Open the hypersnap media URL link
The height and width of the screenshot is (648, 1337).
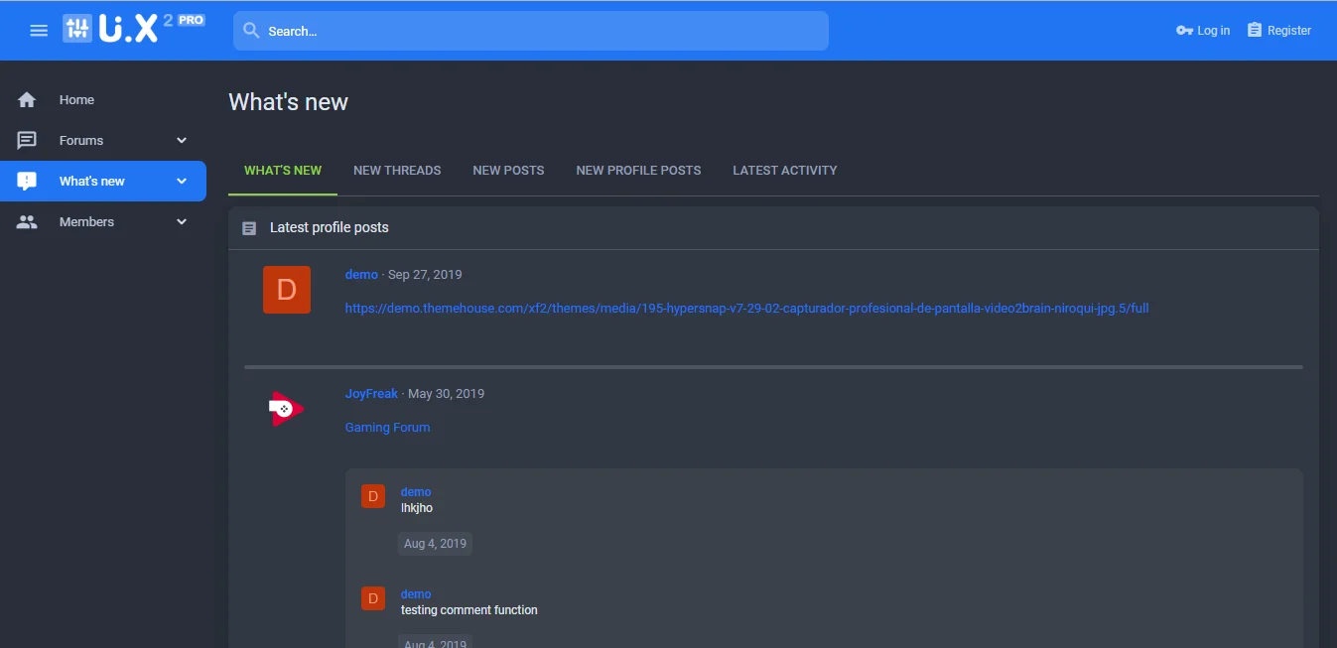point(746,309)
